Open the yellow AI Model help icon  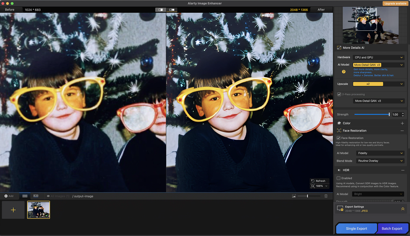[344, 72]
